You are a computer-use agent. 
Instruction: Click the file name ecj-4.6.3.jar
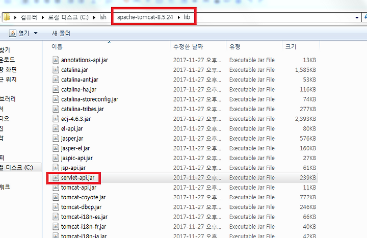tap(76, 119)
